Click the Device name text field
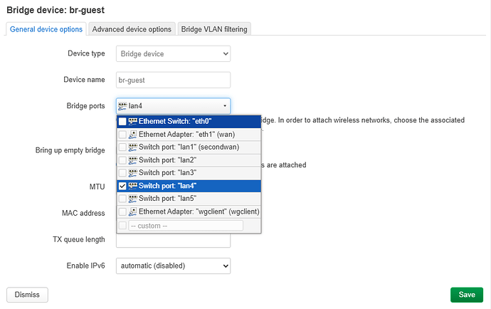The image size is (491, 309). point(173,80)
